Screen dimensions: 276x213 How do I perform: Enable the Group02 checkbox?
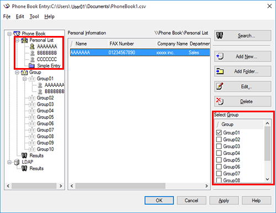tap(219, 139)
